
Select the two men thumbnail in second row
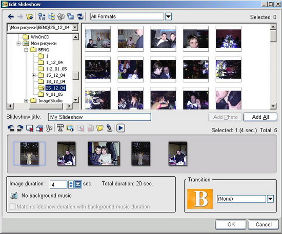click(163, 69)
